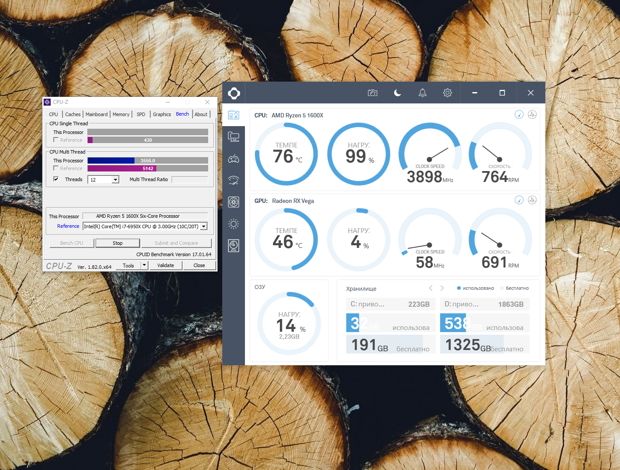Select the SPD tab
The height and width of the screenshot is (470, 620).
pos(141,114)
